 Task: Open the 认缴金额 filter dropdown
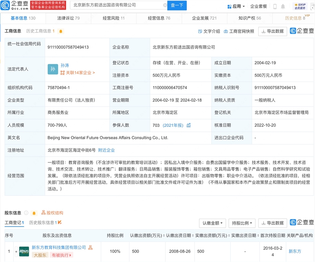point(213,223)
